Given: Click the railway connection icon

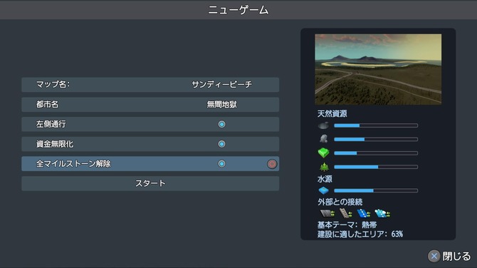Looking at the screenshot, I should coord(345,213).
